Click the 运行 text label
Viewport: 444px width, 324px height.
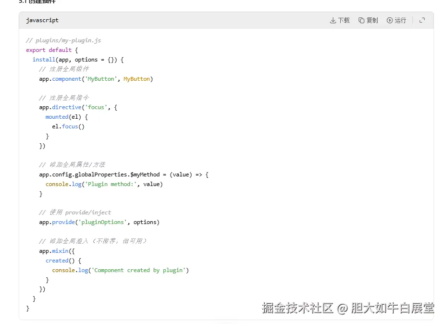[400, 20]
